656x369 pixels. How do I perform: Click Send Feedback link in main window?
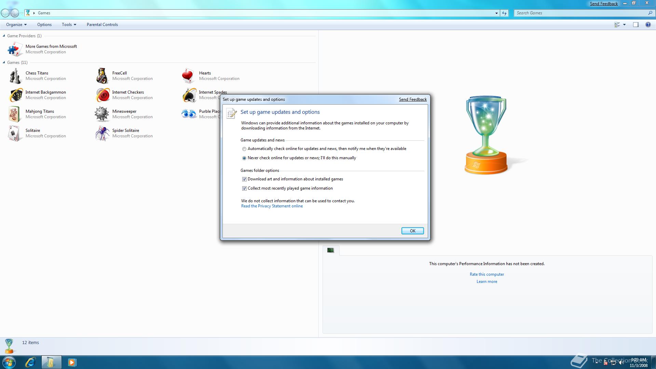[604, 3]
